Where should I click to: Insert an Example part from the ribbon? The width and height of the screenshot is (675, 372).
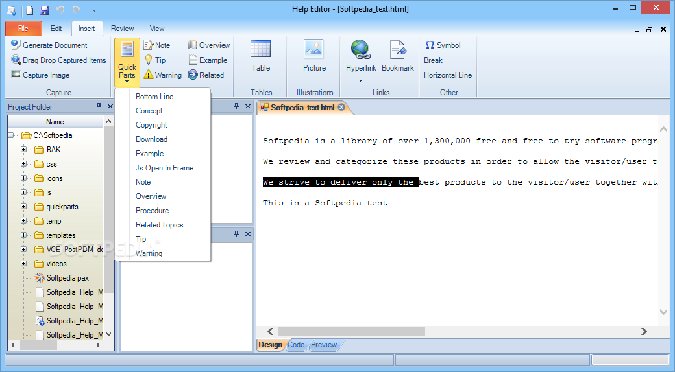click(208, 60)
